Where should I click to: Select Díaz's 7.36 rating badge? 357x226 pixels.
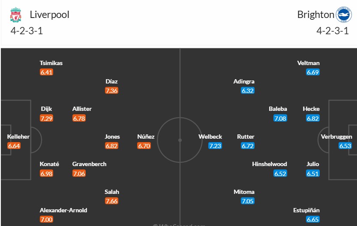pyautogui.click(x=111, y=90)
